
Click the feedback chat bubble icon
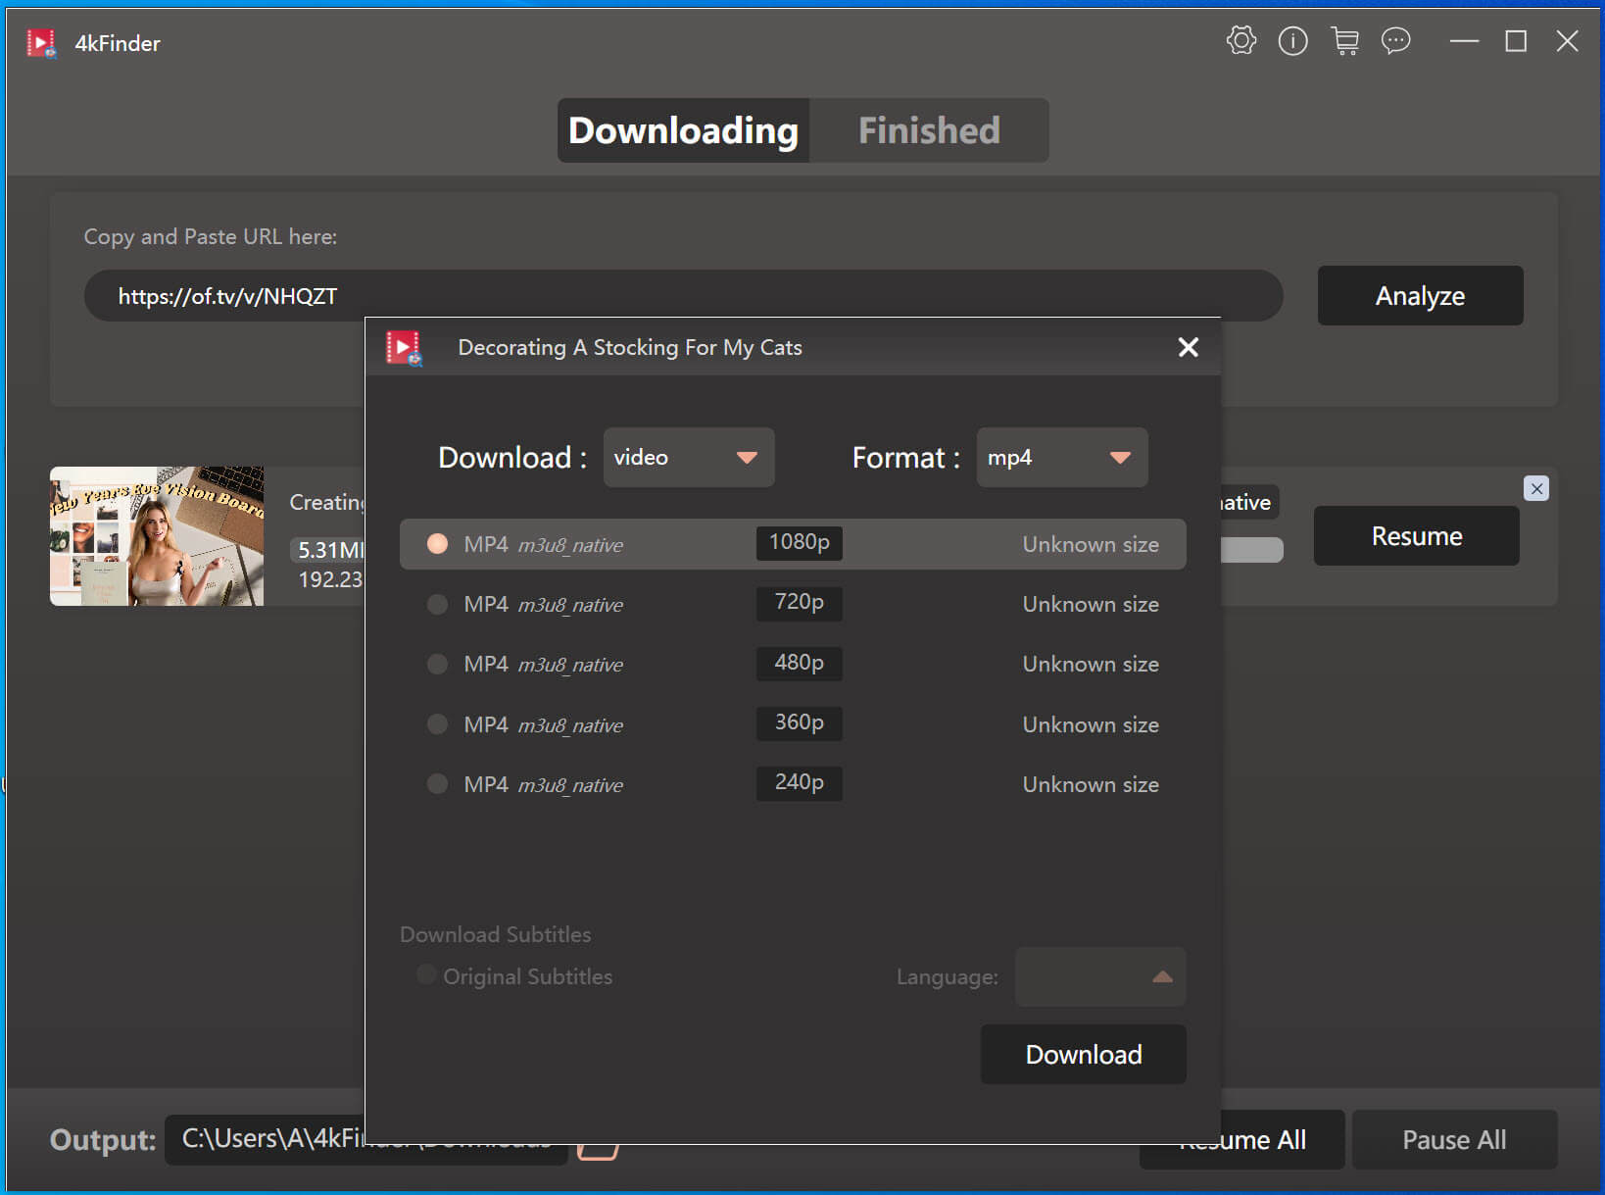click(x=1395, y=41)
